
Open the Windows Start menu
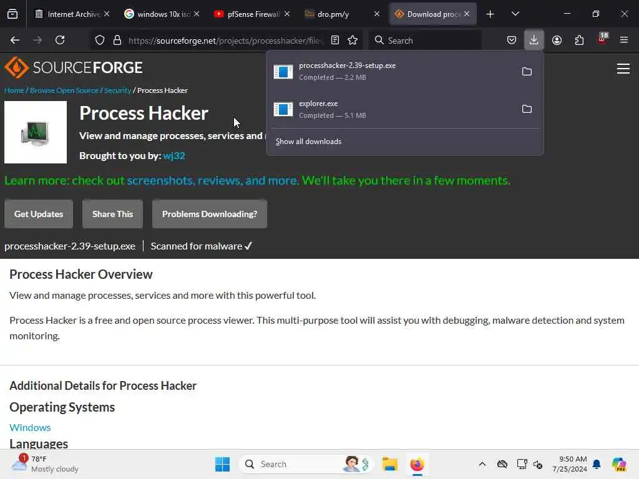pyautogui.click(x=223, y=464)
